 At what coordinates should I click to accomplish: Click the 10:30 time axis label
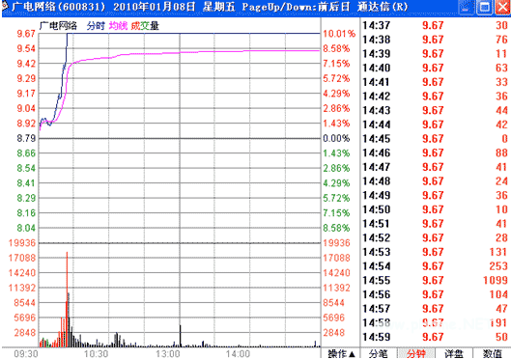click(x=97, y=354)
